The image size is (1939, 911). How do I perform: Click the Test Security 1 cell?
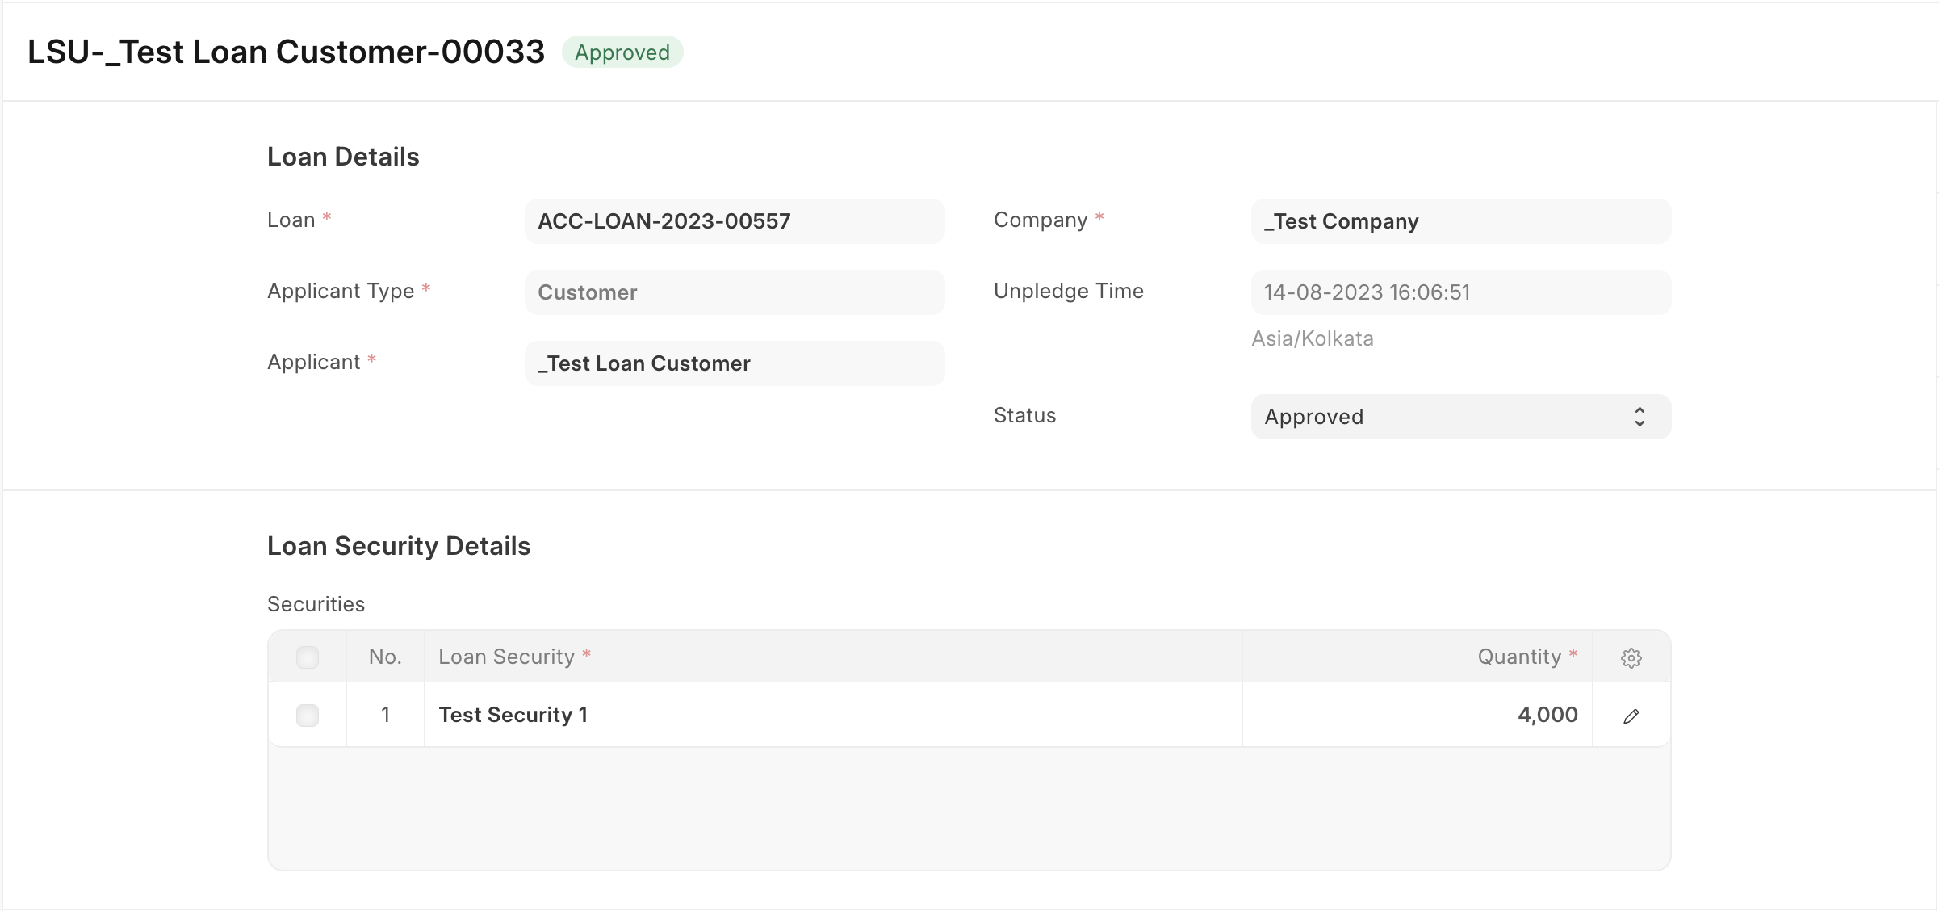(x=833, y=715)
